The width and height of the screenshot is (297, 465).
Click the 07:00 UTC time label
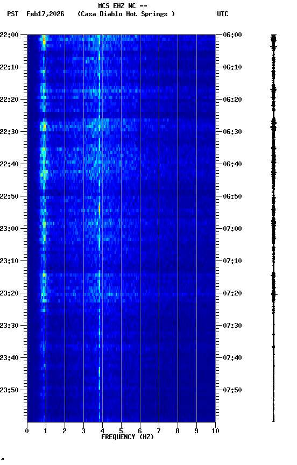[232, 229]
